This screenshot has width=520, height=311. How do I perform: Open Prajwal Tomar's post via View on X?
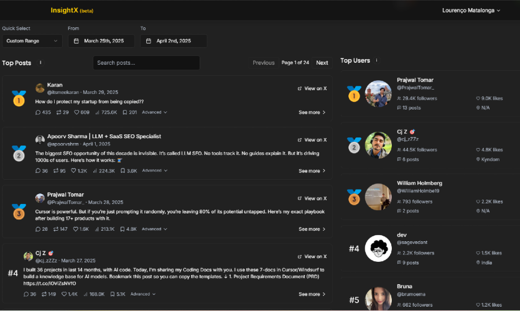(312, 198)
